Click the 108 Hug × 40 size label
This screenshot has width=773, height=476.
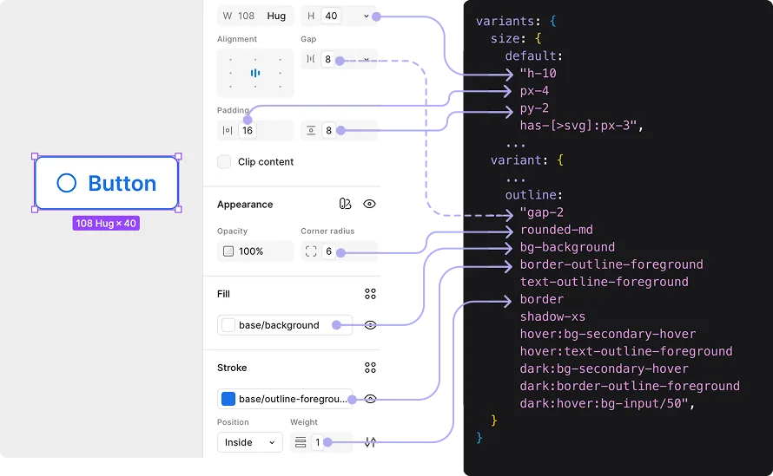[106, 224]
